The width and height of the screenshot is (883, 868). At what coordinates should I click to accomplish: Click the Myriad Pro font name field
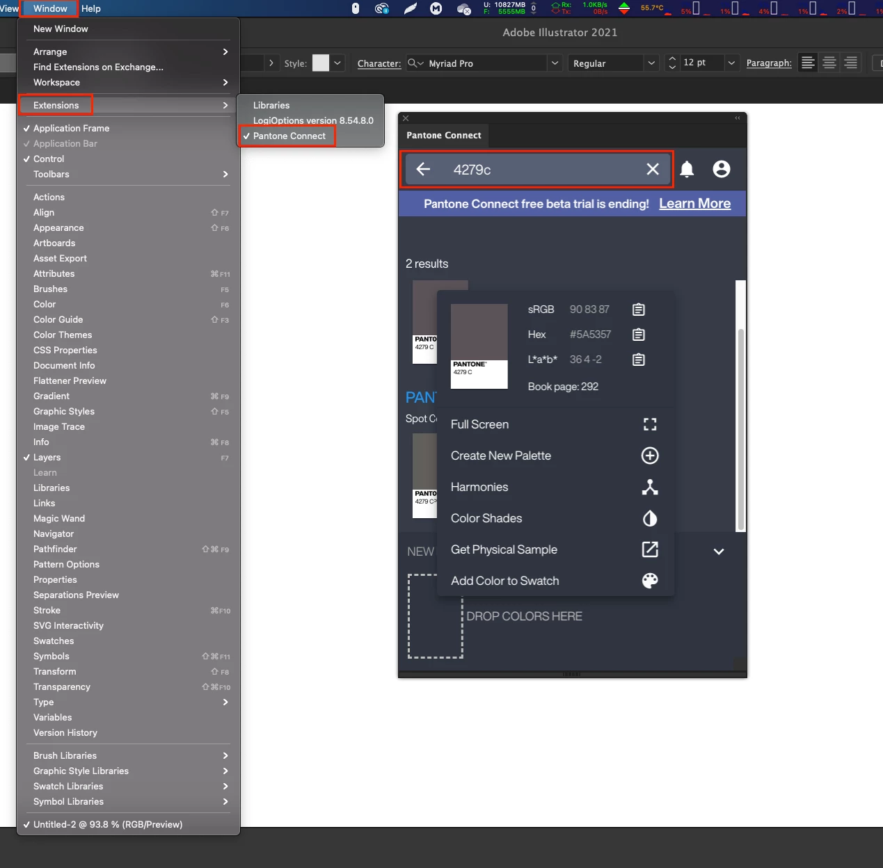(486, 63)
